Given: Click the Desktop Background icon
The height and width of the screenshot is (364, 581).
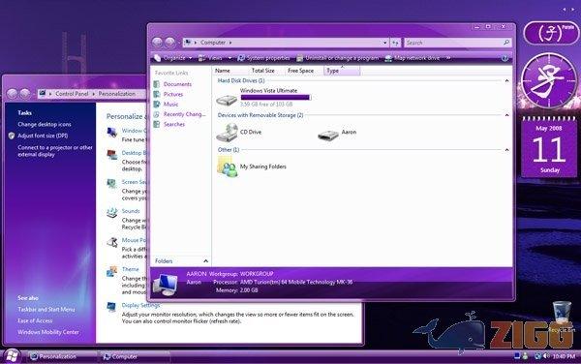Looking at the screenshot, I should tap(111, 155).
